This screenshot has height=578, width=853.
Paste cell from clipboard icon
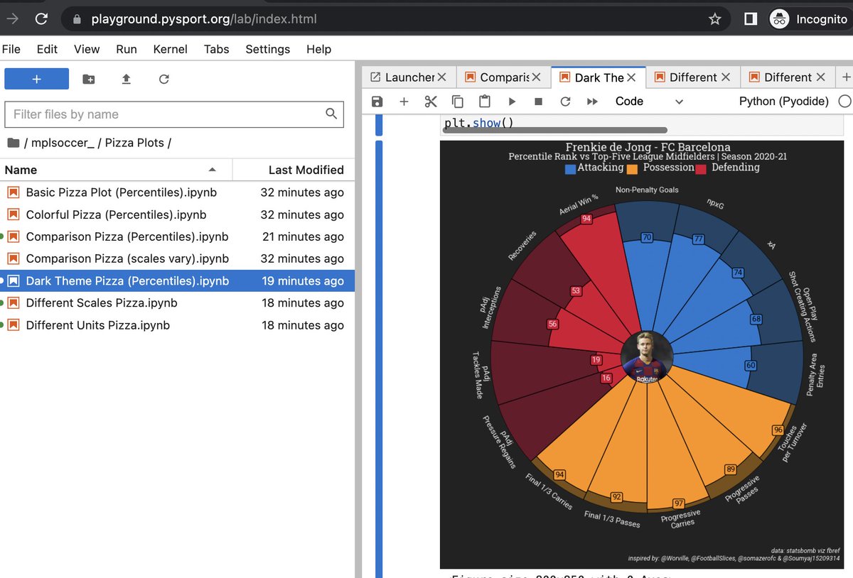tap(485, 102)
